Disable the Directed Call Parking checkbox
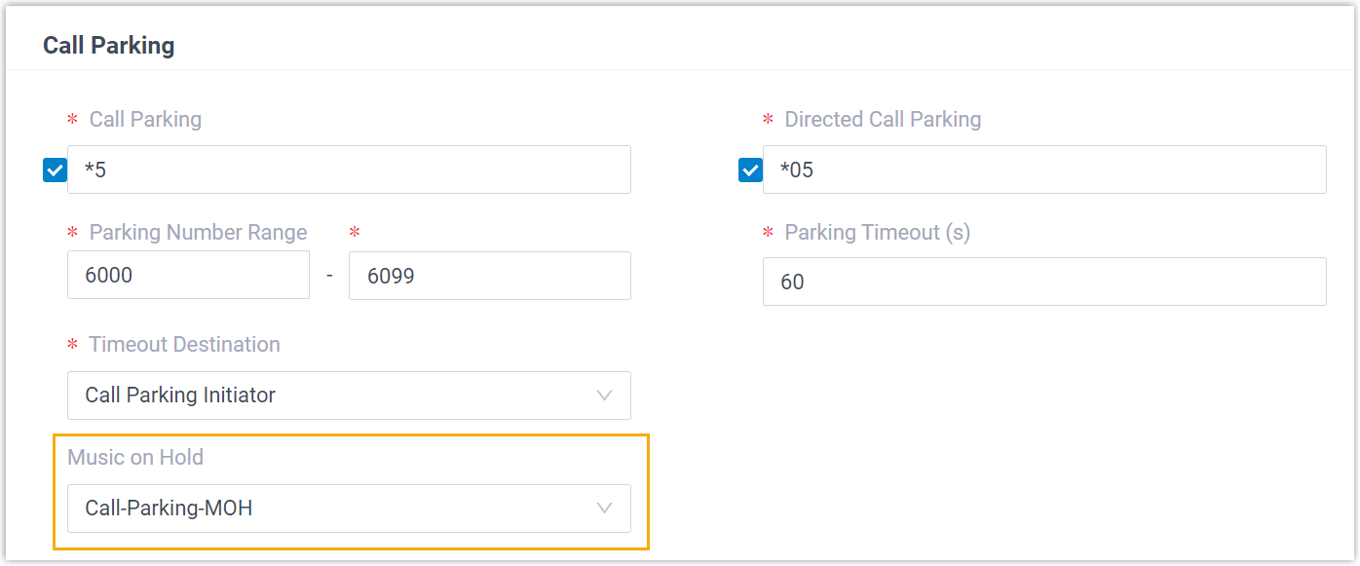Viewport: 1360px width, 566px height. tap(750, 170)
